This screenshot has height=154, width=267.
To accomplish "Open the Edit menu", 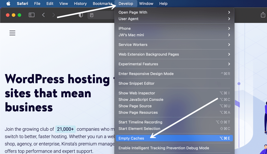I will [50, 4].
